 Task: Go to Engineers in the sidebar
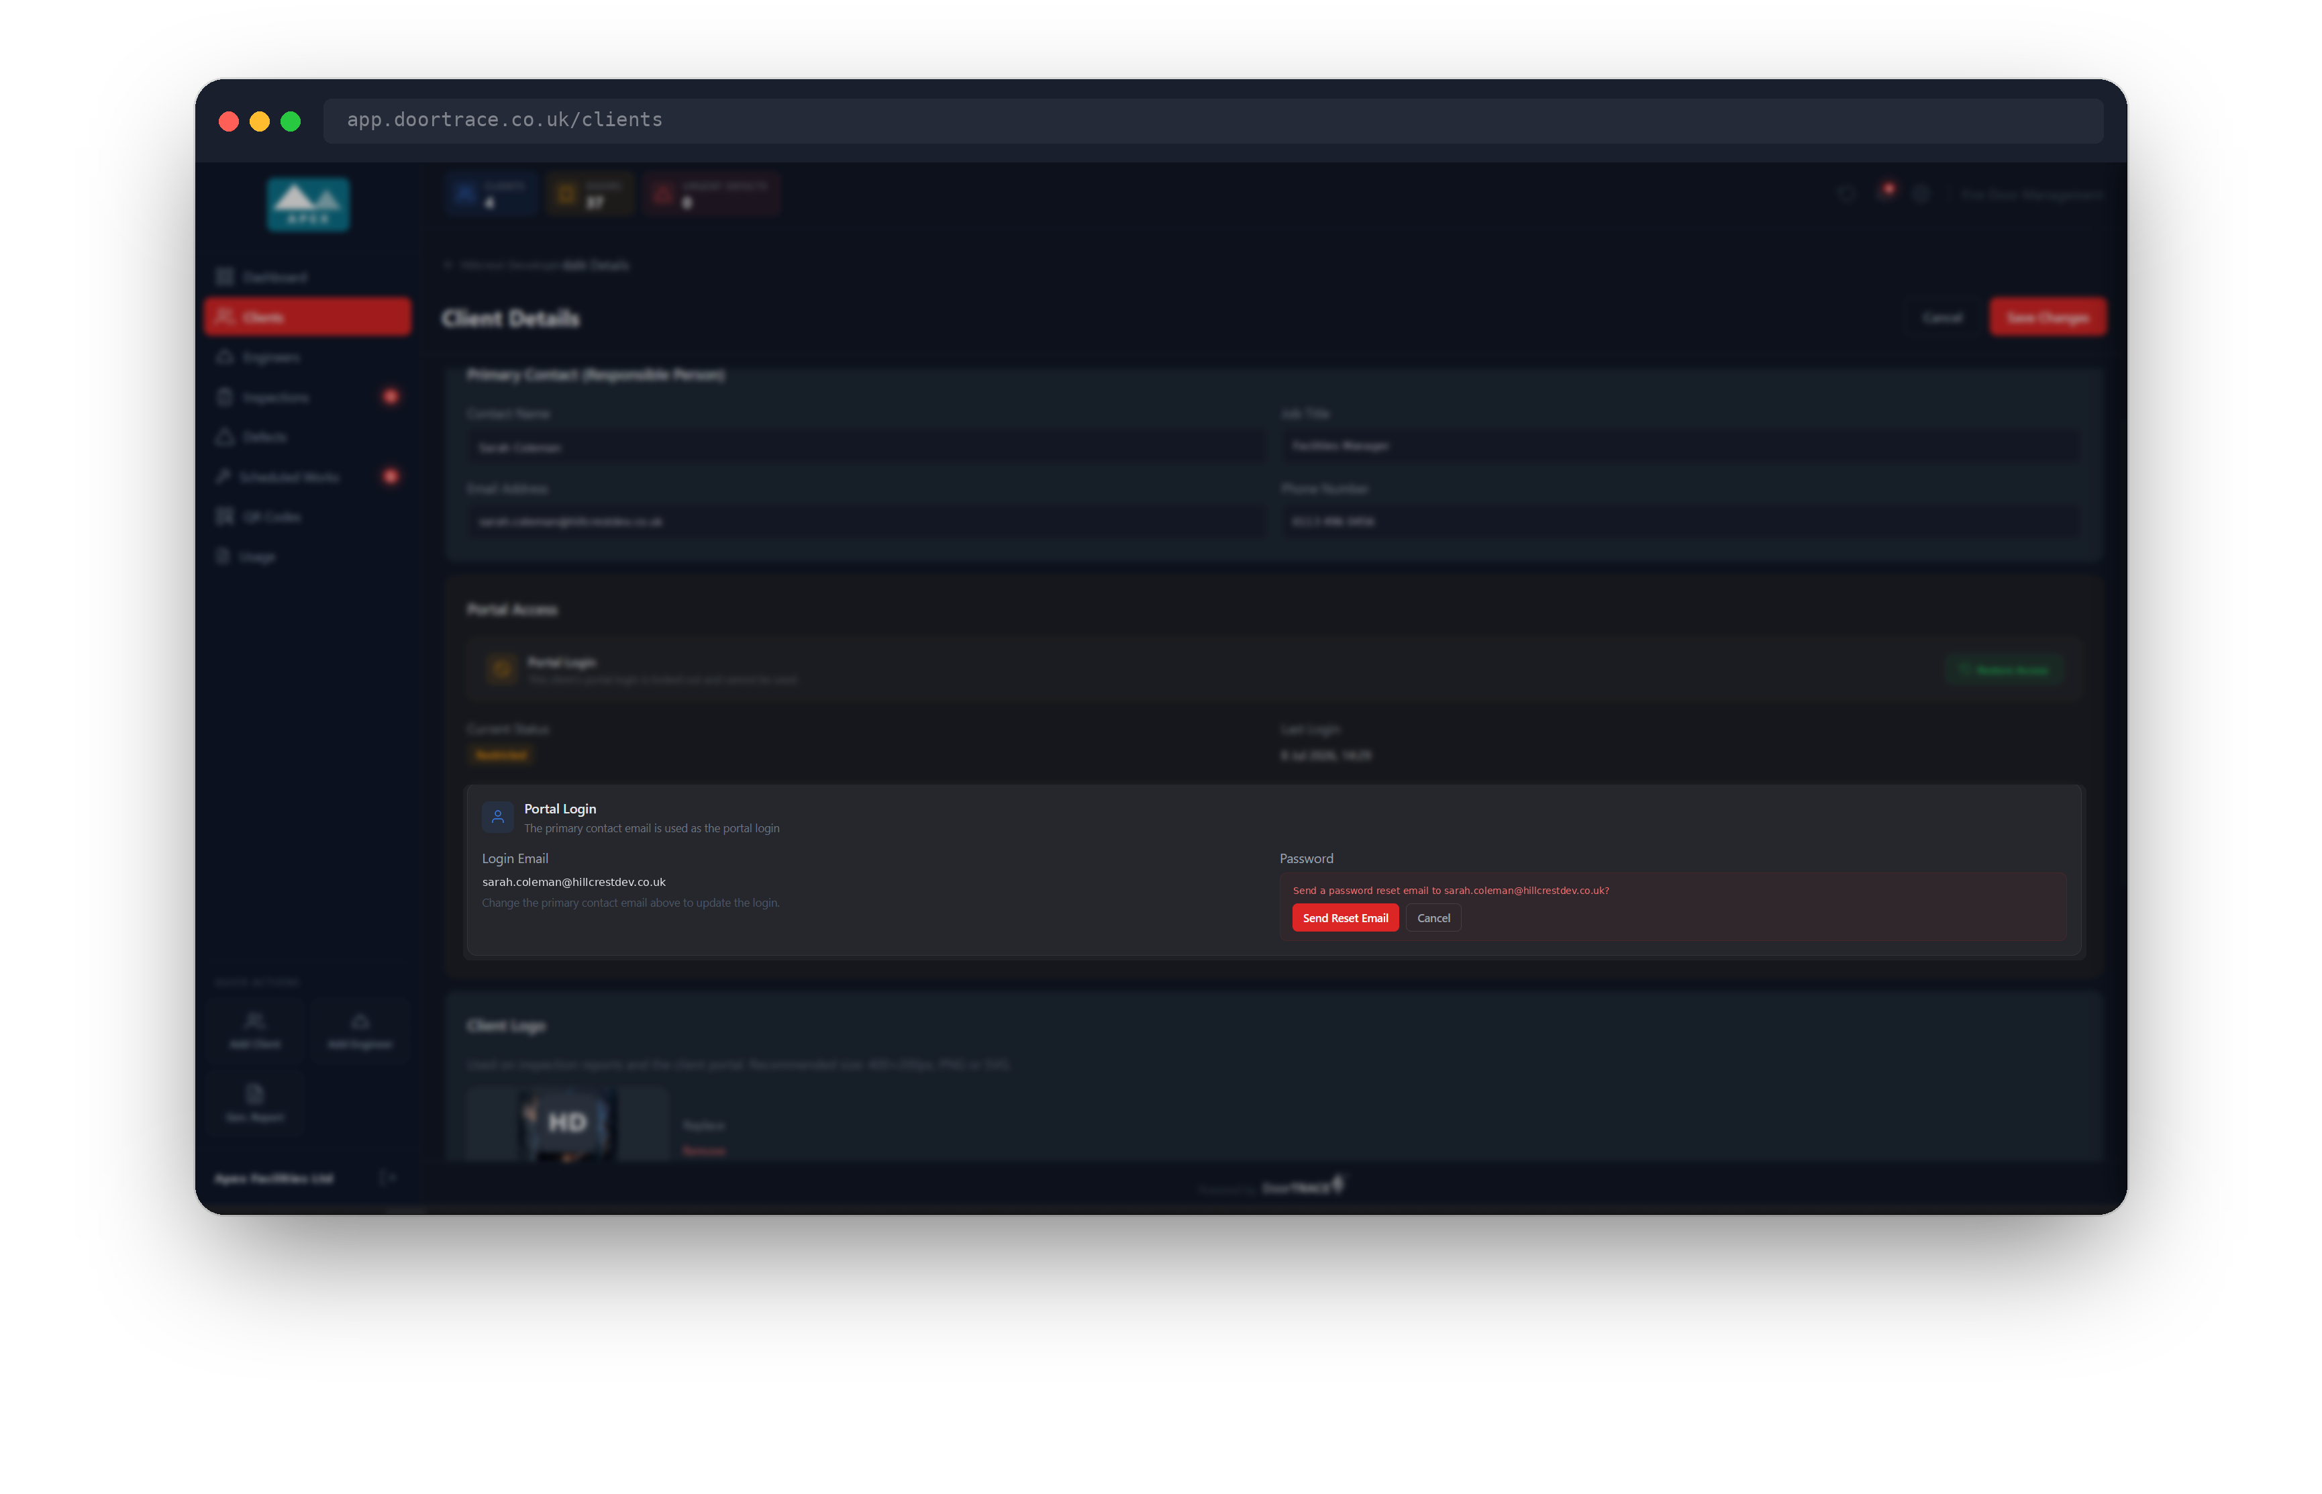click(x=307, y=357)
